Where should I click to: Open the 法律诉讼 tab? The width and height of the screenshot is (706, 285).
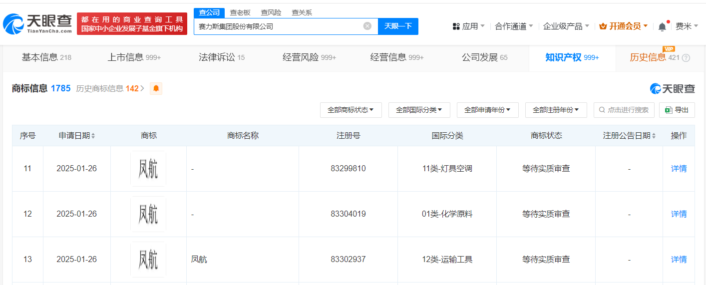[221, 57]
